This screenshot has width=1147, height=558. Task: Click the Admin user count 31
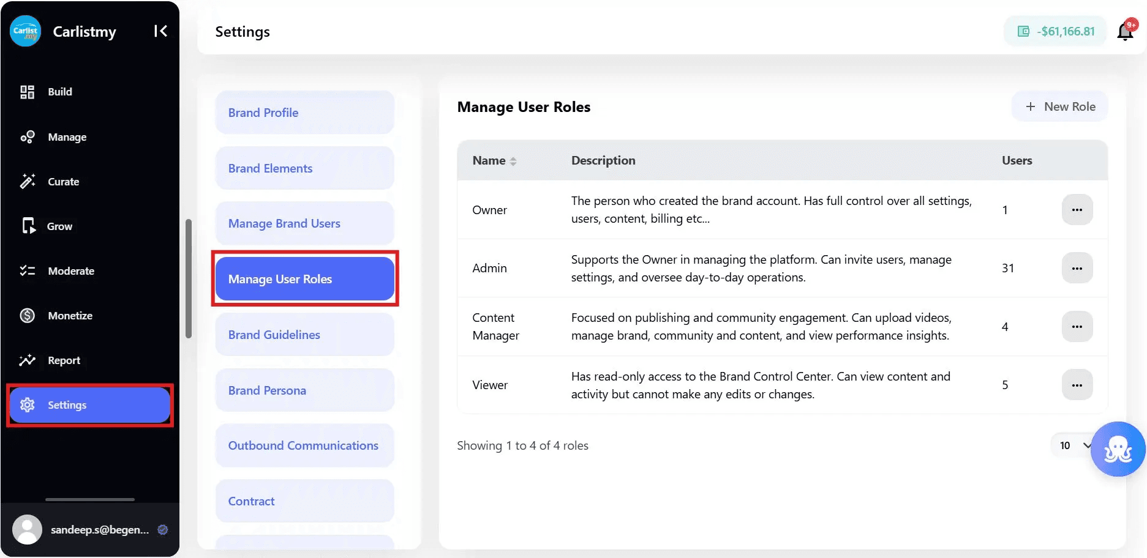tap(1008, 268)
